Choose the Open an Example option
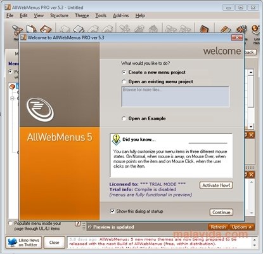Screen dimensions: 263x254 (x=124, y=119)
